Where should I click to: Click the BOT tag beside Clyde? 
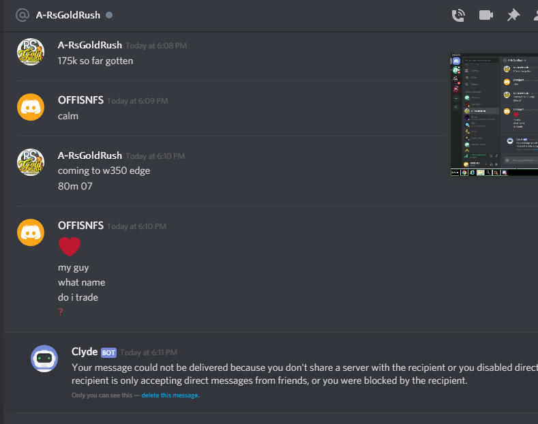coord(108,352)
